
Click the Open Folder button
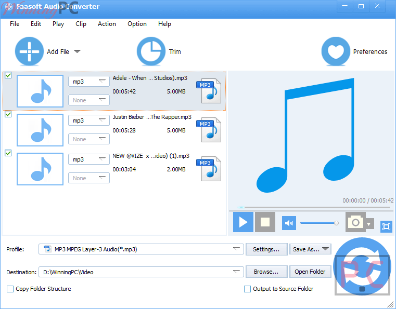(x=310, y=272)
